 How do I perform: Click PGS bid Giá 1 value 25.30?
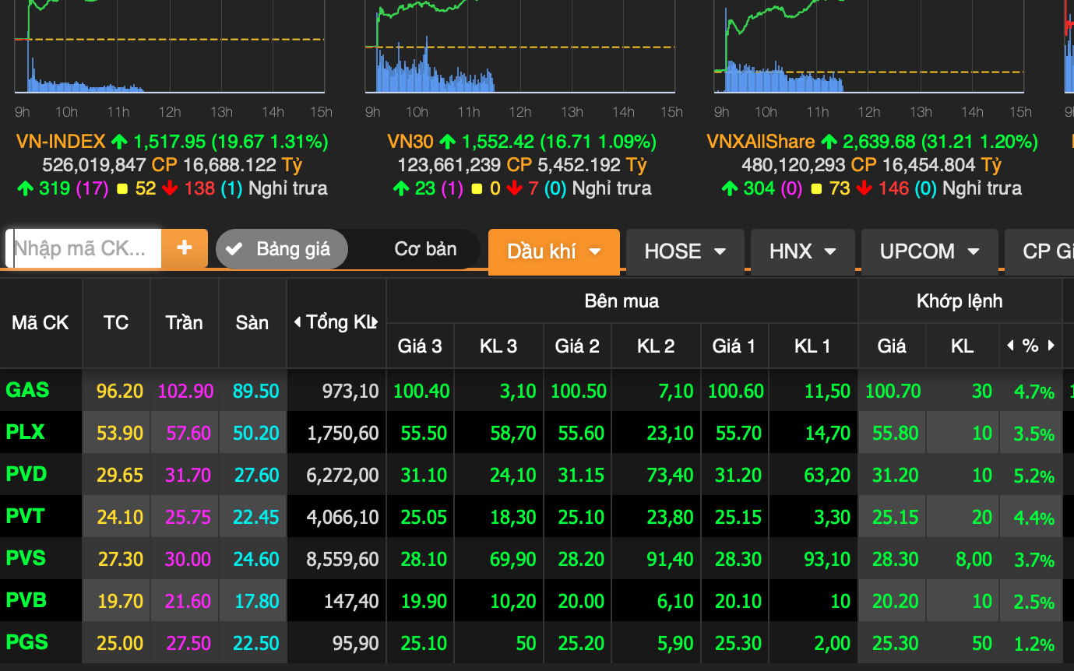coord(739,643)
